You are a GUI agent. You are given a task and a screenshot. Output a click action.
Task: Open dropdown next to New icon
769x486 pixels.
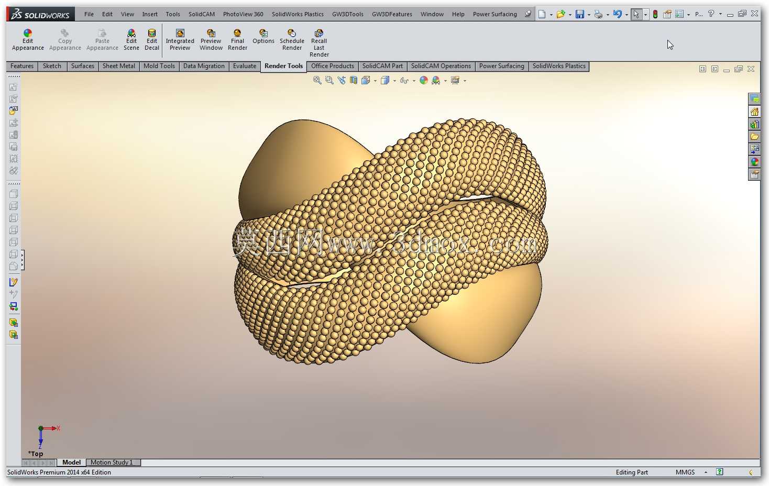(551, 15)
